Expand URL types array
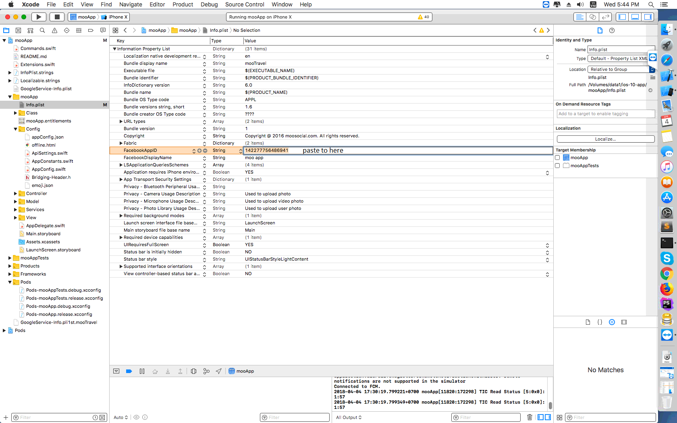The height and width of the screenshot is (423, 677). pos(121,121)
